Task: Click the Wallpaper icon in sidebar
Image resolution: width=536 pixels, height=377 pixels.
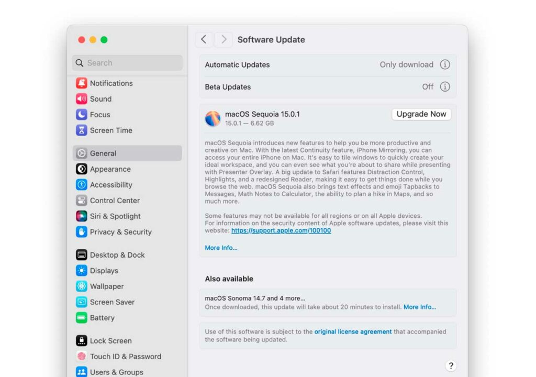Action: [82, 286]
